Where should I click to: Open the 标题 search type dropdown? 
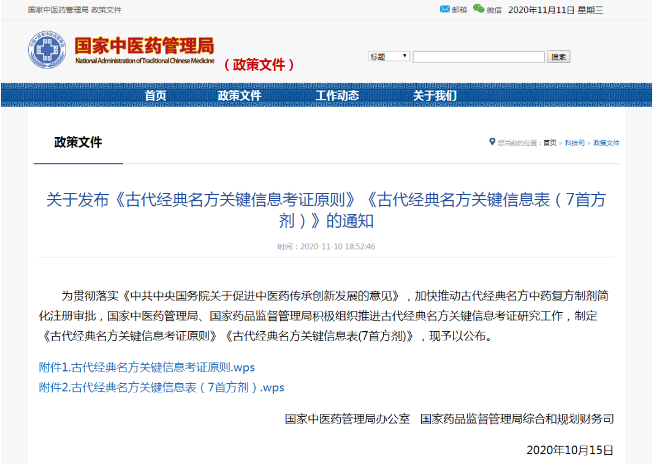point(389,56)
